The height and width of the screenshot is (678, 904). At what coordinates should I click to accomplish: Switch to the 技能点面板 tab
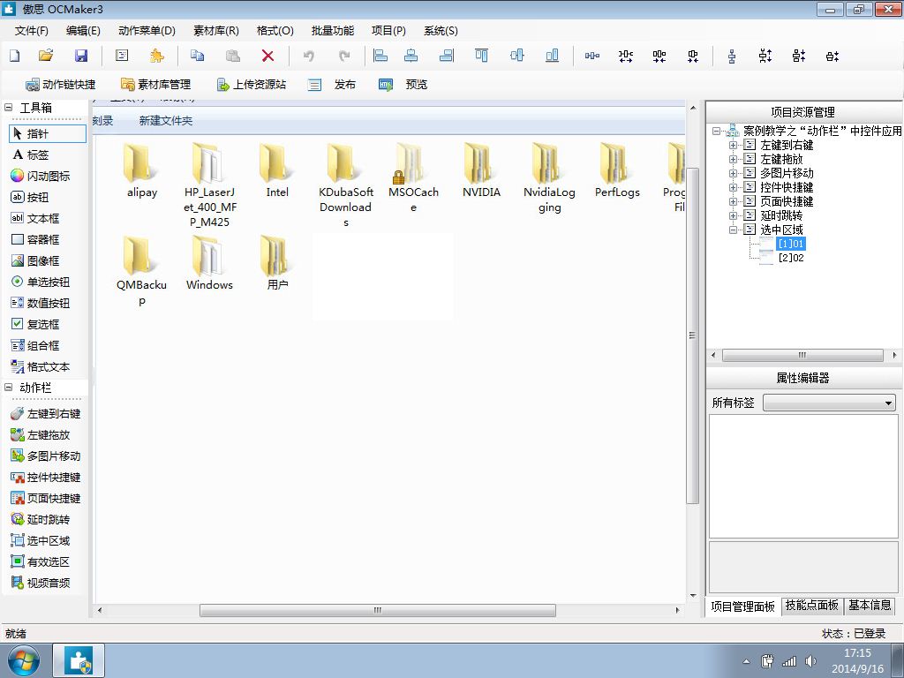pos(812,606)
